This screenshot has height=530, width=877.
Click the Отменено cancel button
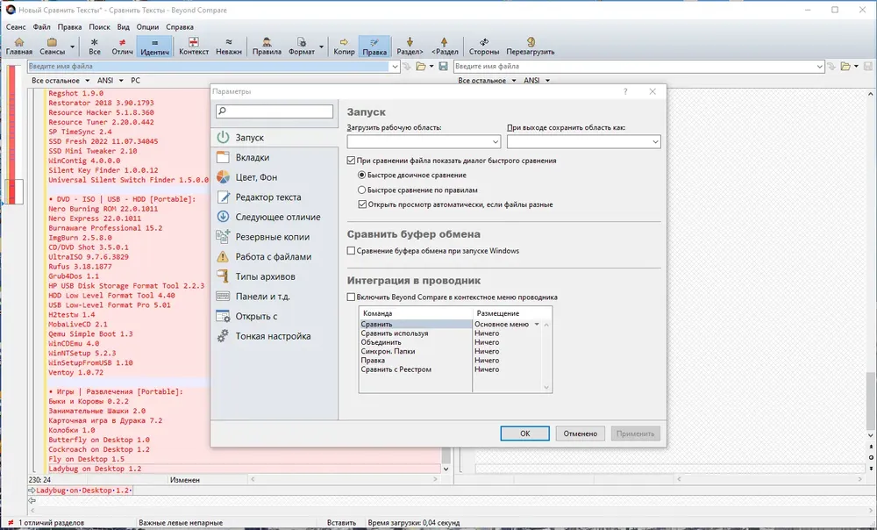coord(580,433)
